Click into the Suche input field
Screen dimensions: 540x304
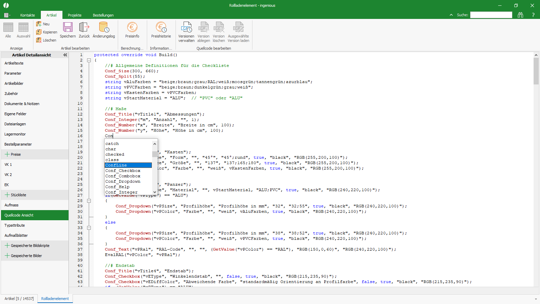(x=491, y=15)
